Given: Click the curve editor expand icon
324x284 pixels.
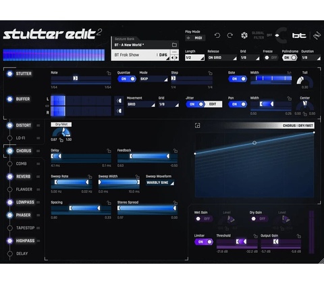Looking at the screenshot, I should click(197, 126).
